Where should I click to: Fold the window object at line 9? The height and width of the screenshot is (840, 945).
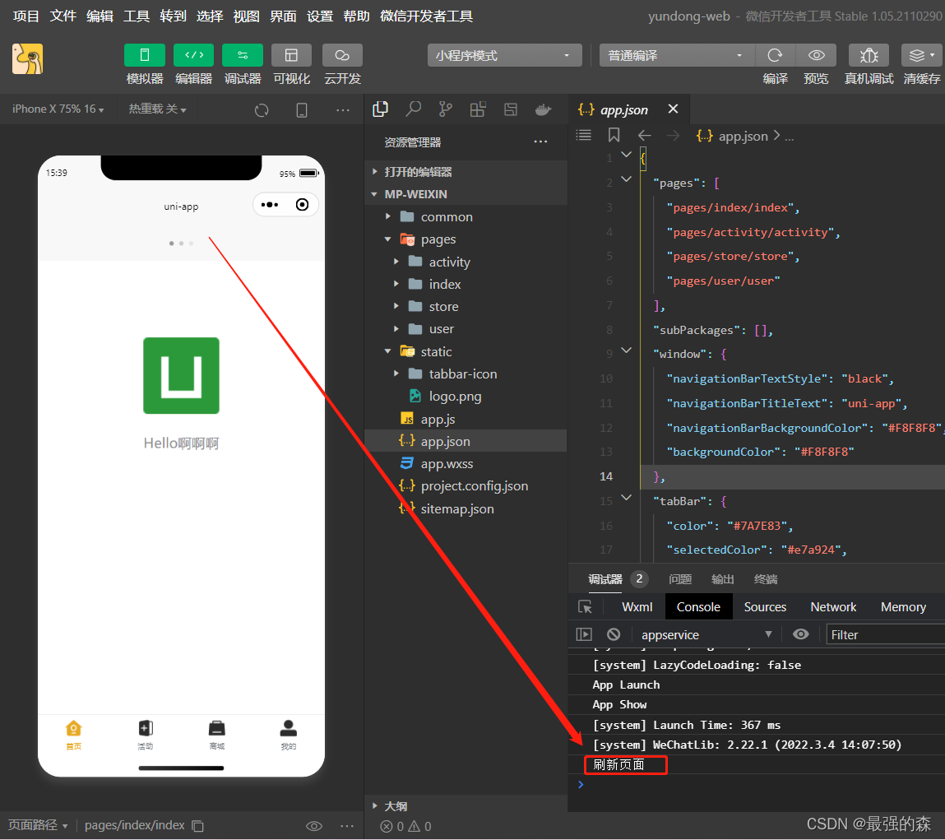[x=626, y=350]
